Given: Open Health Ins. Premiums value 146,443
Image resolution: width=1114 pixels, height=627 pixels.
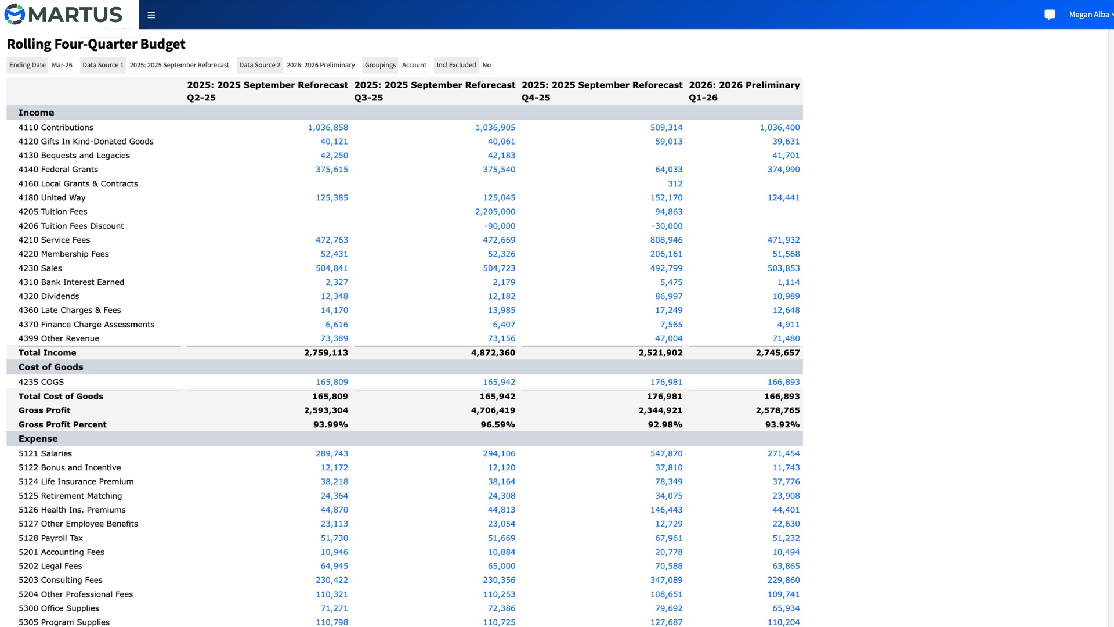Looking at the screenshot, I should 666,510.
